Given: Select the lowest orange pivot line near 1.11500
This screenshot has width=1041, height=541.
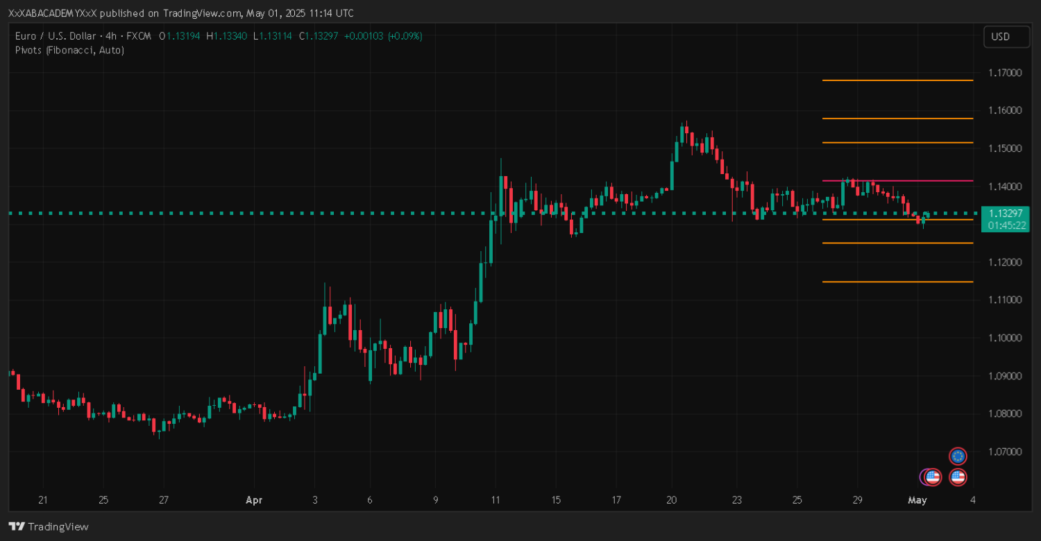Looking at the screenshot, I should point(897,282).
